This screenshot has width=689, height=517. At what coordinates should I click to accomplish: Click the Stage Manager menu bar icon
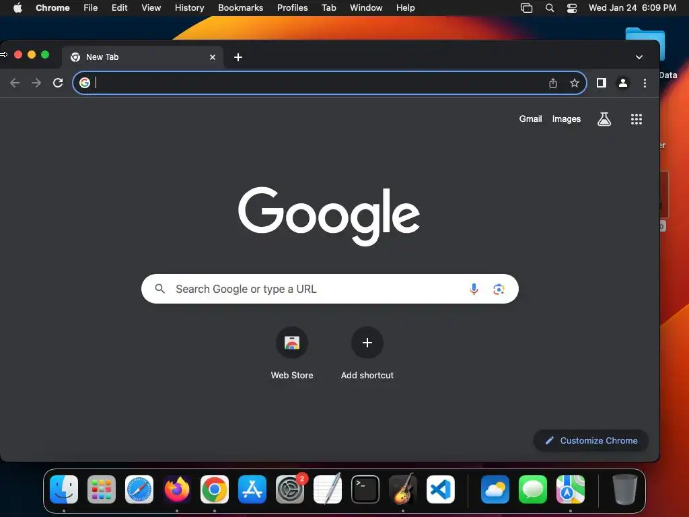526,7
